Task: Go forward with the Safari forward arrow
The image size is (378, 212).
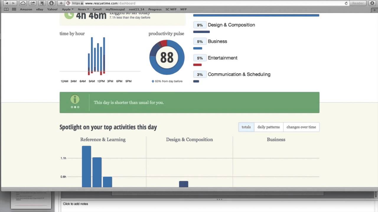Action: tap(13, 3)
